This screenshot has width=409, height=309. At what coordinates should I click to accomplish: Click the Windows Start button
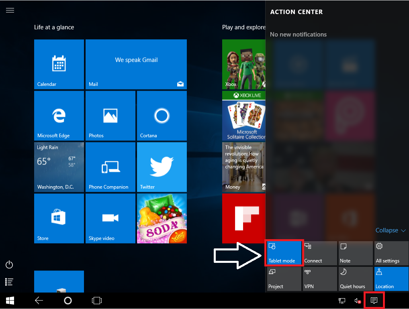[10, 301]
